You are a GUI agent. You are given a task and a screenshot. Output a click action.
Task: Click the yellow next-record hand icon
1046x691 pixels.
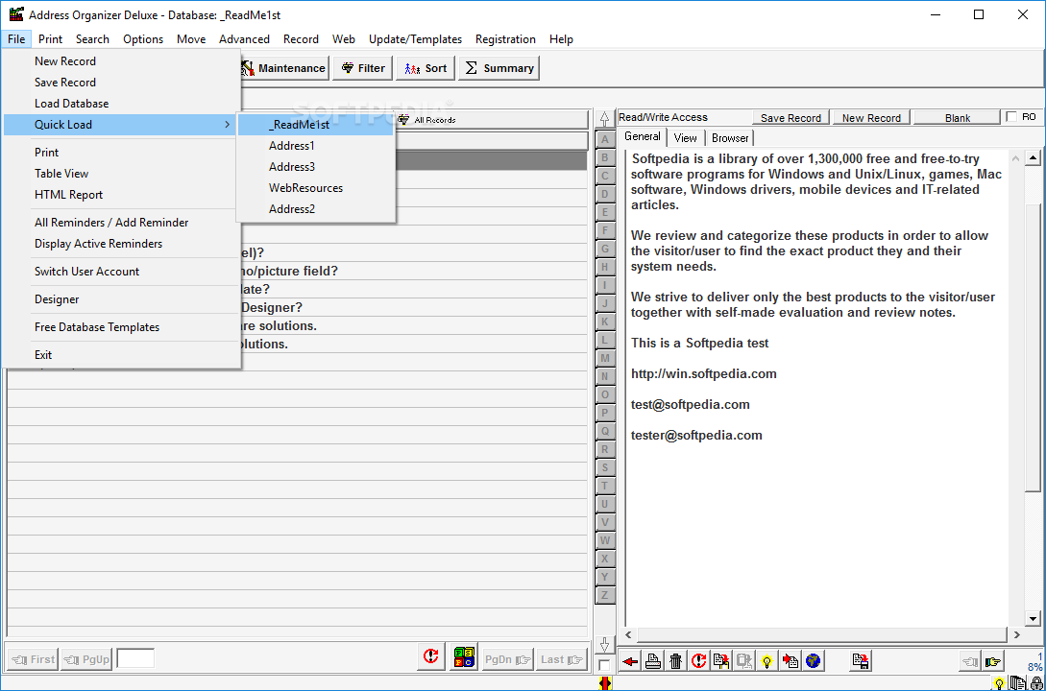point(992,661)
